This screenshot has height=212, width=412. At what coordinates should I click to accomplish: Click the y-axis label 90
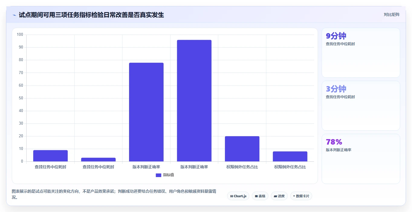21,47
